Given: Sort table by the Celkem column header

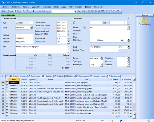Looking at the screenshot, I should point(115,79).
